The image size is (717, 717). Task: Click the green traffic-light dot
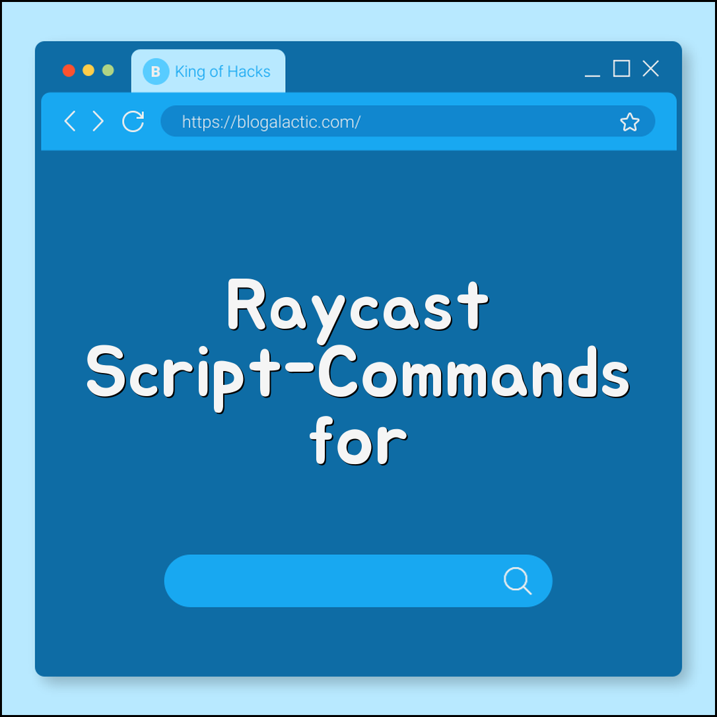(107, 70)
